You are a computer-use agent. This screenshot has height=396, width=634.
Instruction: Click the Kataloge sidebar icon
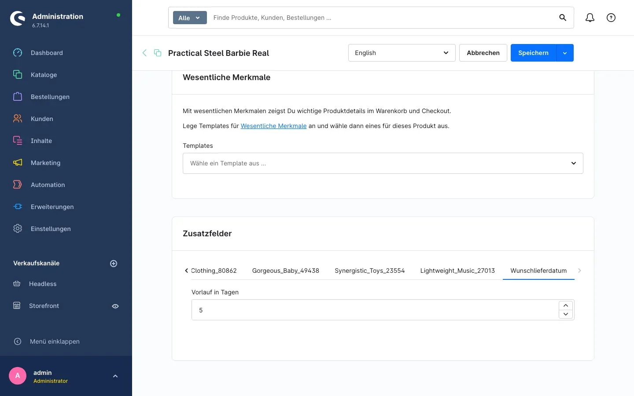click(18, 75)
